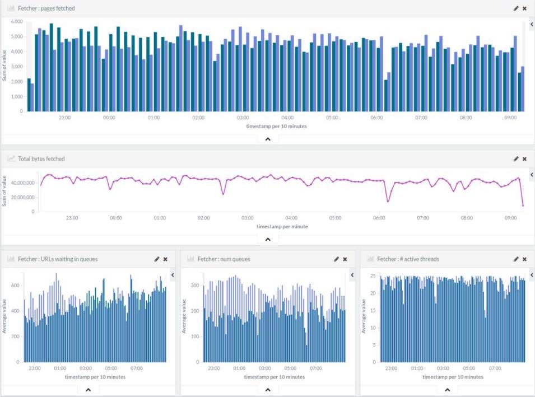Screen dimensions: 535x397
Task: Click the 'Total bytes fetched' panel title
Action: (x=41, y=158)
